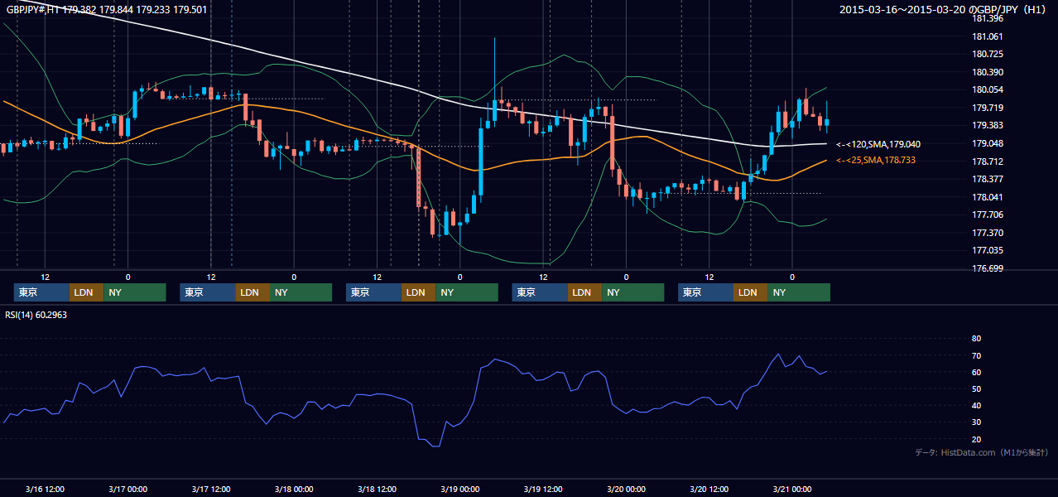This screenshot has height=497, width=1058.
Task: Click RSI scale value 80
Action: [976, 339]
